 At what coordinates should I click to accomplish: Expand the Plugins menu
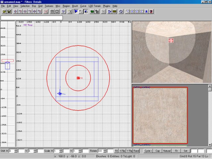coord(107,6)
